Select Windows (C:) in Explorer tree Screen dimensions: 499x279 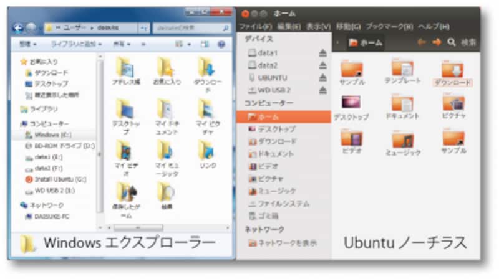[49, 135]
